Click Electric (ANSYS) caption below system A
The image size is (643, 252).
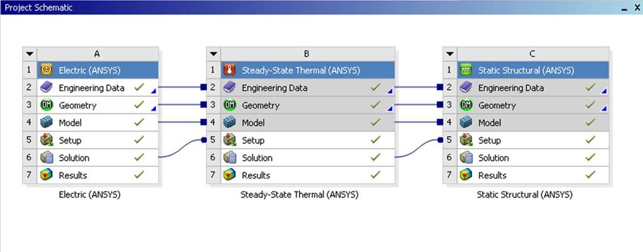(90, 195)
